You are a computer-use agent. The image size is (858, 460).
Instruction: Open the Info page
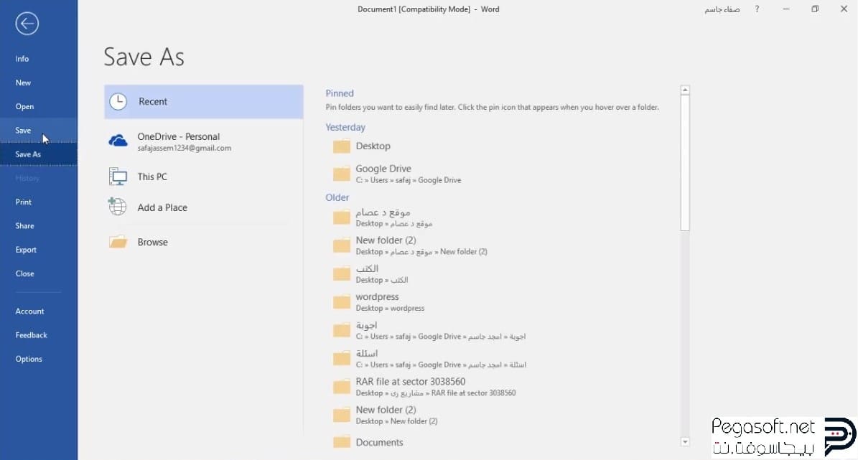tap(38, 59)
